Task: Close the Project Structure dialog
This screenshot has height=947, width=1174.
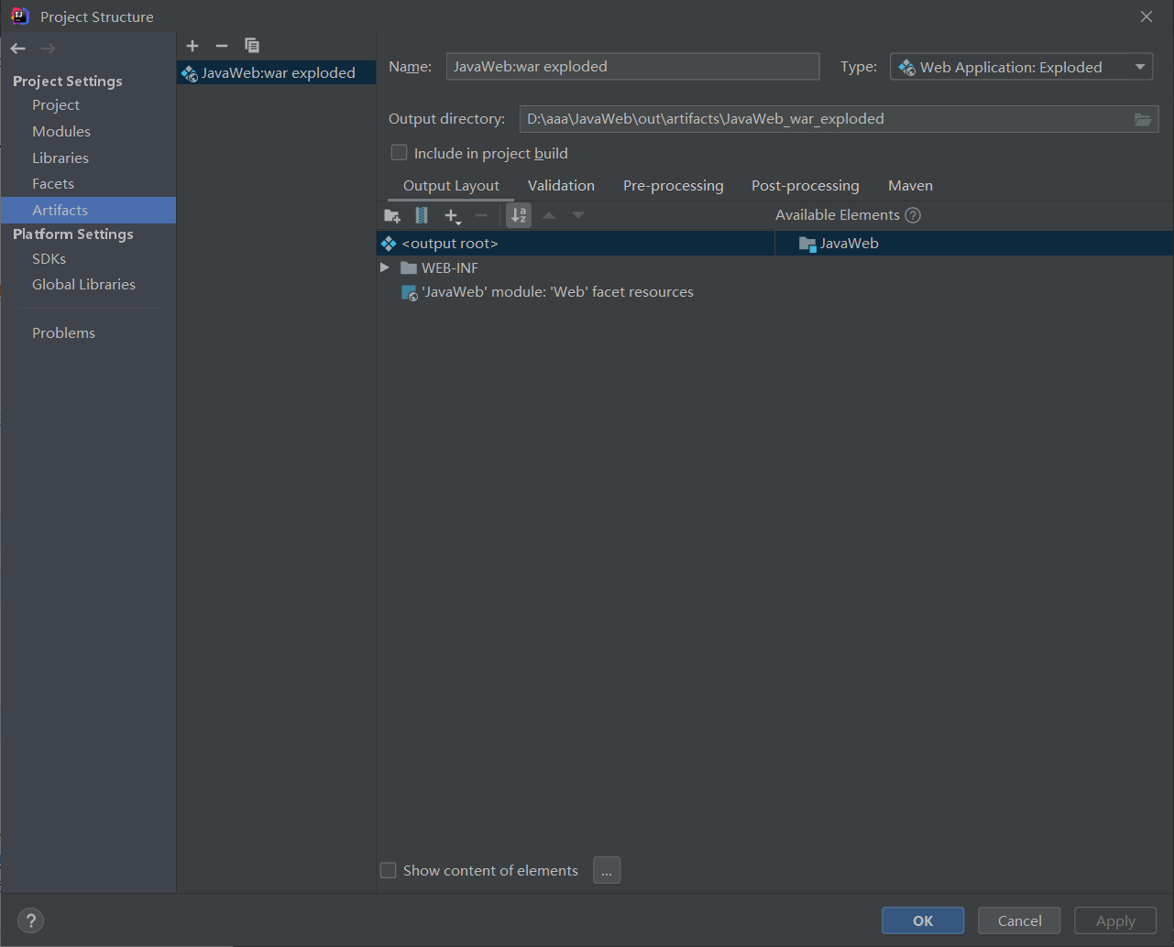Action: [1147, 16]
